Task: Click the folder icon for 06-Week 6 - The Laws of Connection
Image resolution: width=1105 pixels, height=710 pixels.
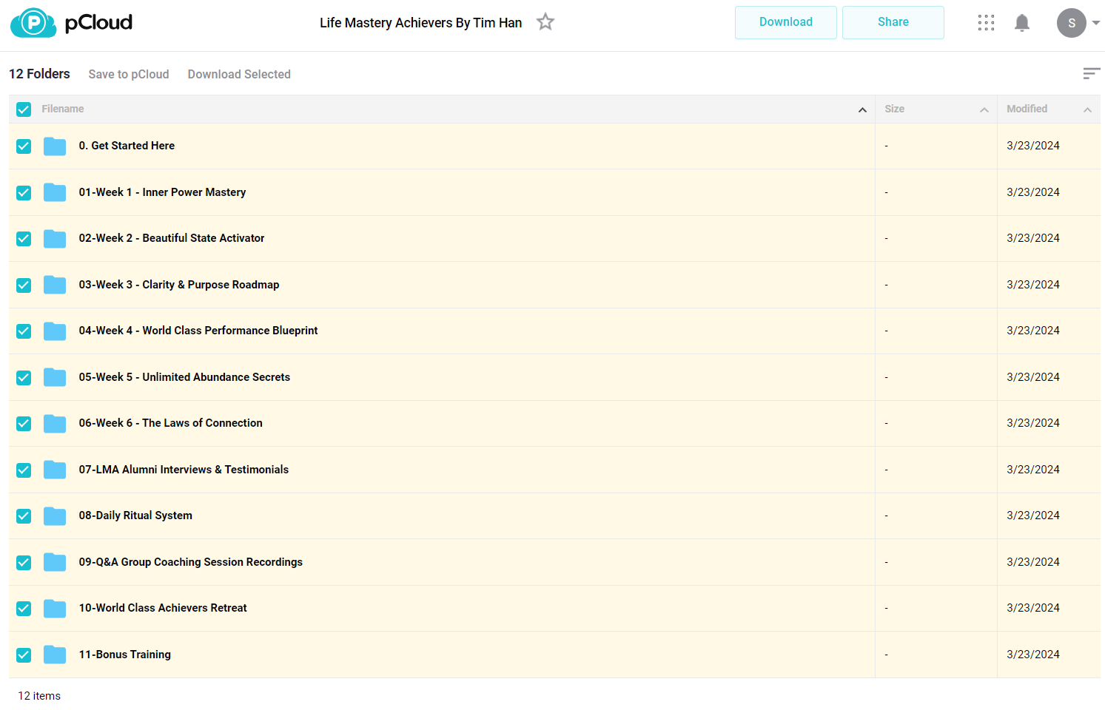Action: click(x=55, y=424)
